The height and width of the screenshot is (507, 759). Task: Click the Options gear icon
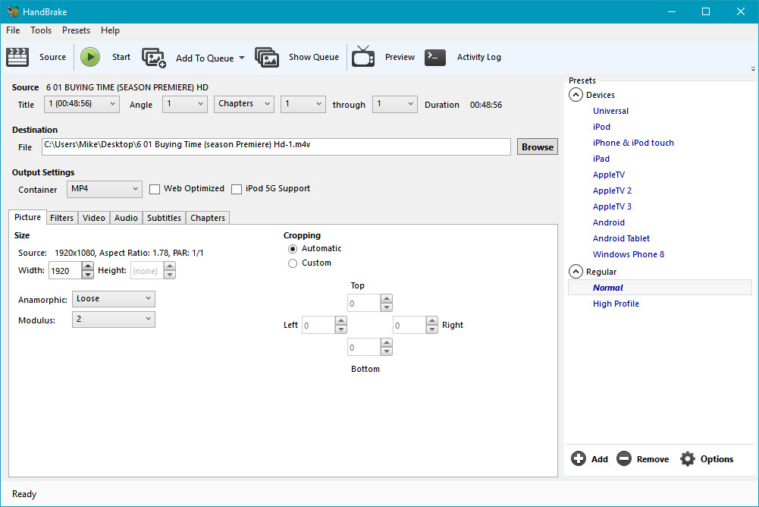(x=688, y=458)
